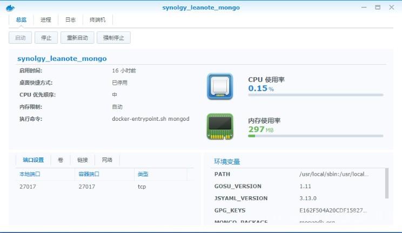Select the GOSU_VERSION variable row
This screenshot has height=233, width=402.
pyautogui.click(x=297, y=186)
